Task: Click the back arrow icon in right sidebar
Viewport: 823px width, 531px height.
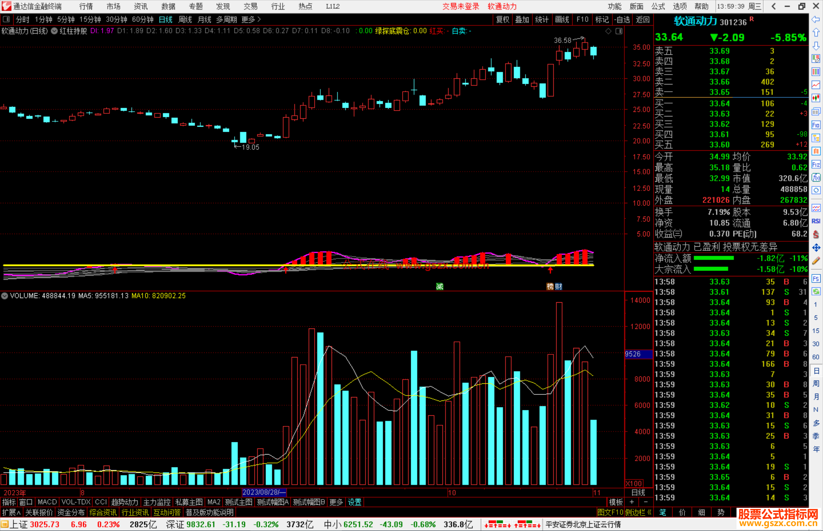Action: coord(816,19)
